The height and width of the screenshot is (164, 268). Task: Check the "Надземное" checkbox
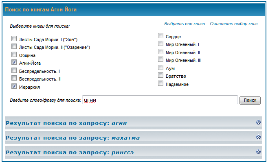(x=161, y=84)
